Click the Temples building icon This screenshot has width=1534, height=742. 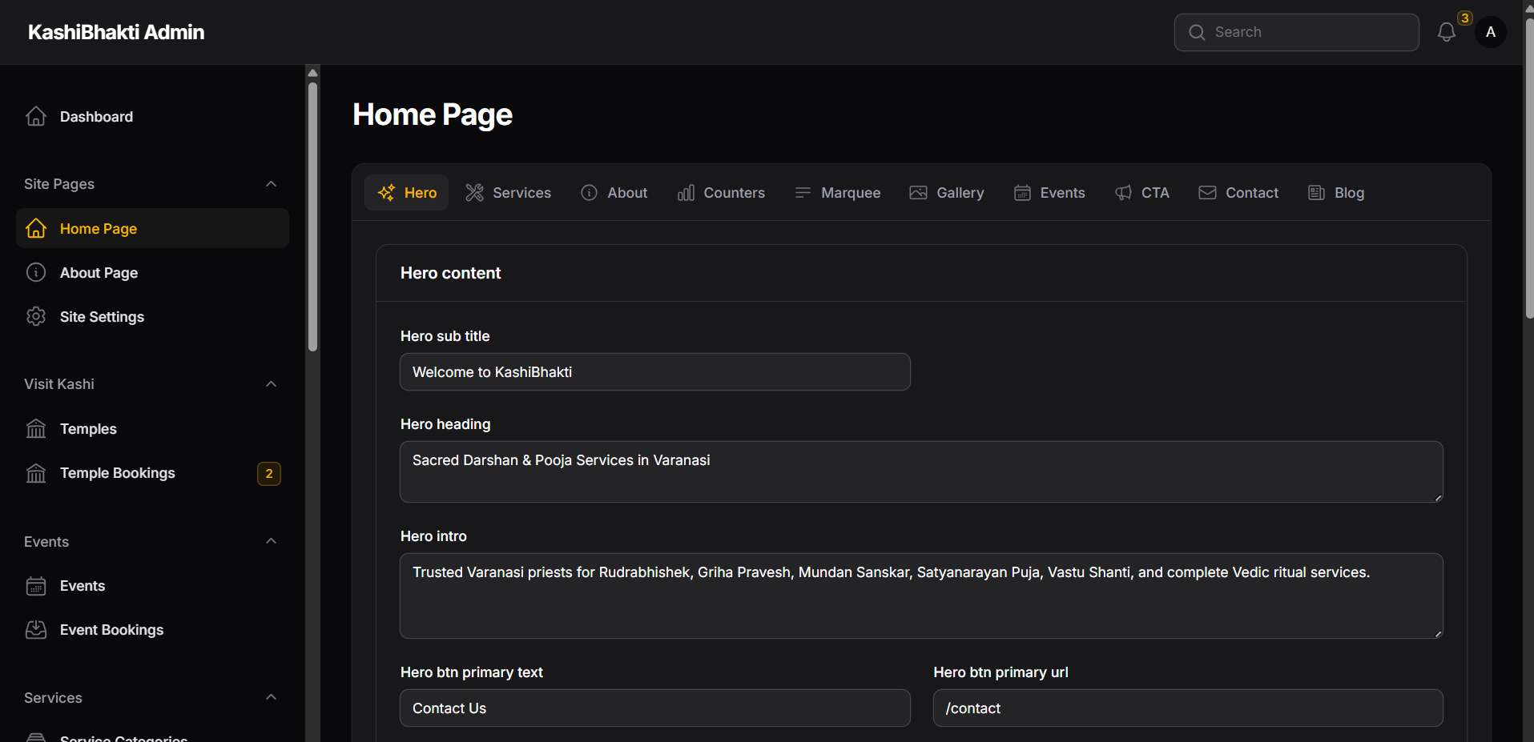tap(36, 429)
